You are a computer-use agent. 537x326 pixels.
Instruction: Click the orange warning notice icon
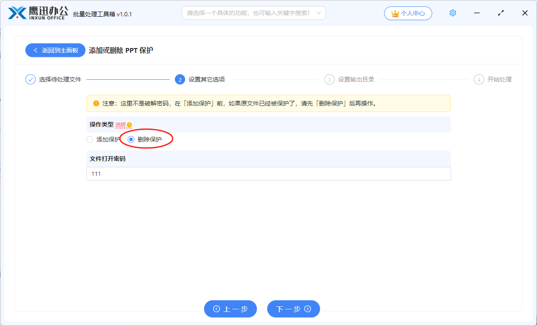pos(96,103)
